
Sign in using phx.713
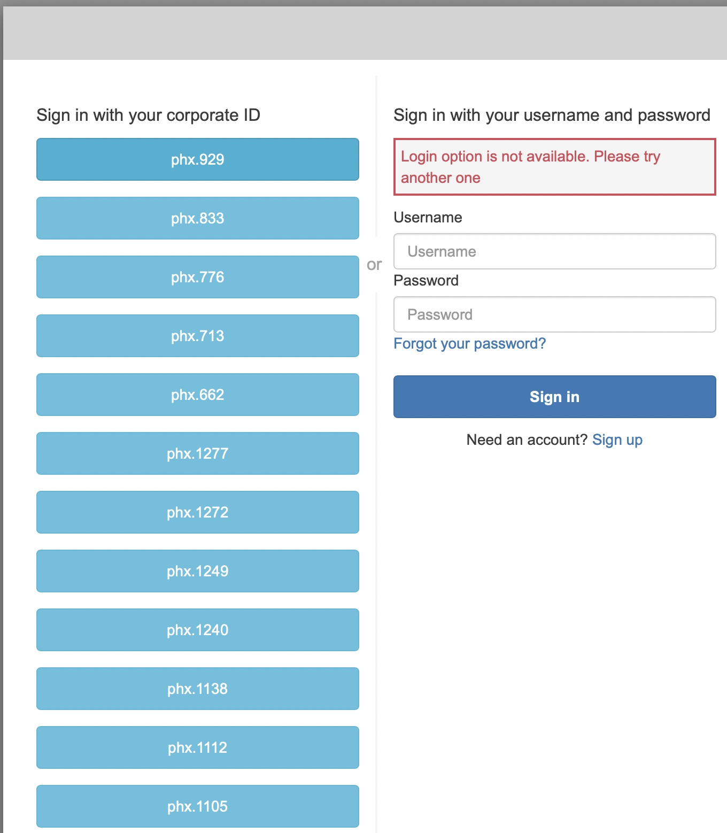(197, 336)
